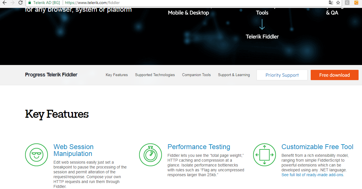Image resolution: width=362 pixels, height=189 pixels.
Task: Open the Key Features nav item
Action: (x=117, y=75)
